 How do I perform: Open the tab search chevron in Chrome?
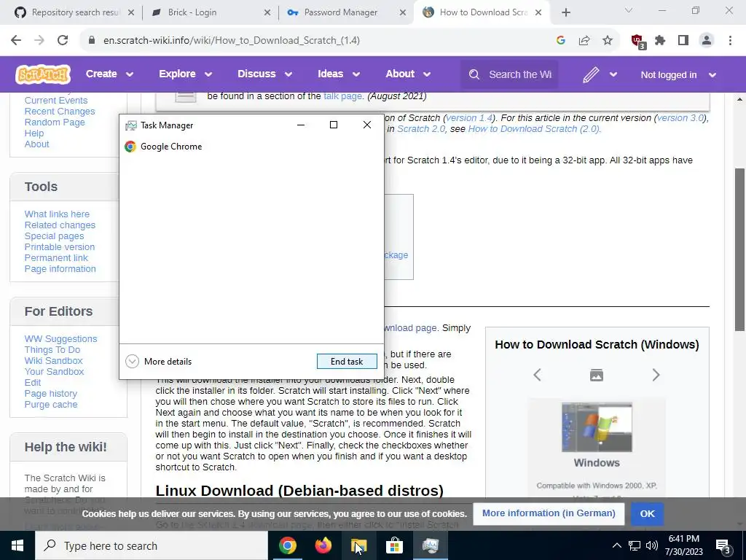pyautogui.click(x=629, y=10)
